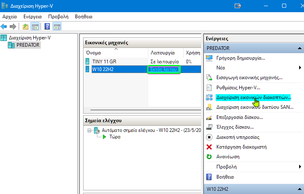This screenshot has width=304, height=194.
Task: Open the Βοήθεια menu in menu bar
Action: 84,17
